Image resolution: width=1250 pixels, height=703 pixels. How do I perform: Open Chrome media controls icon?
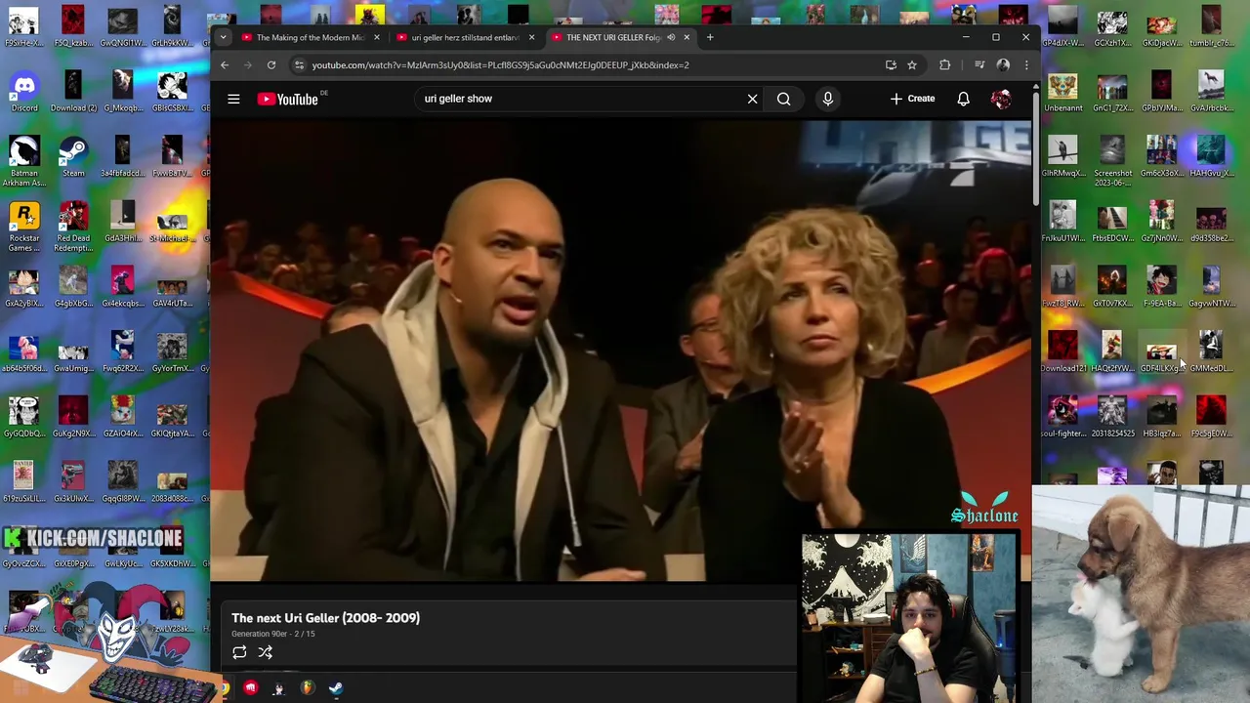[979, 65]
